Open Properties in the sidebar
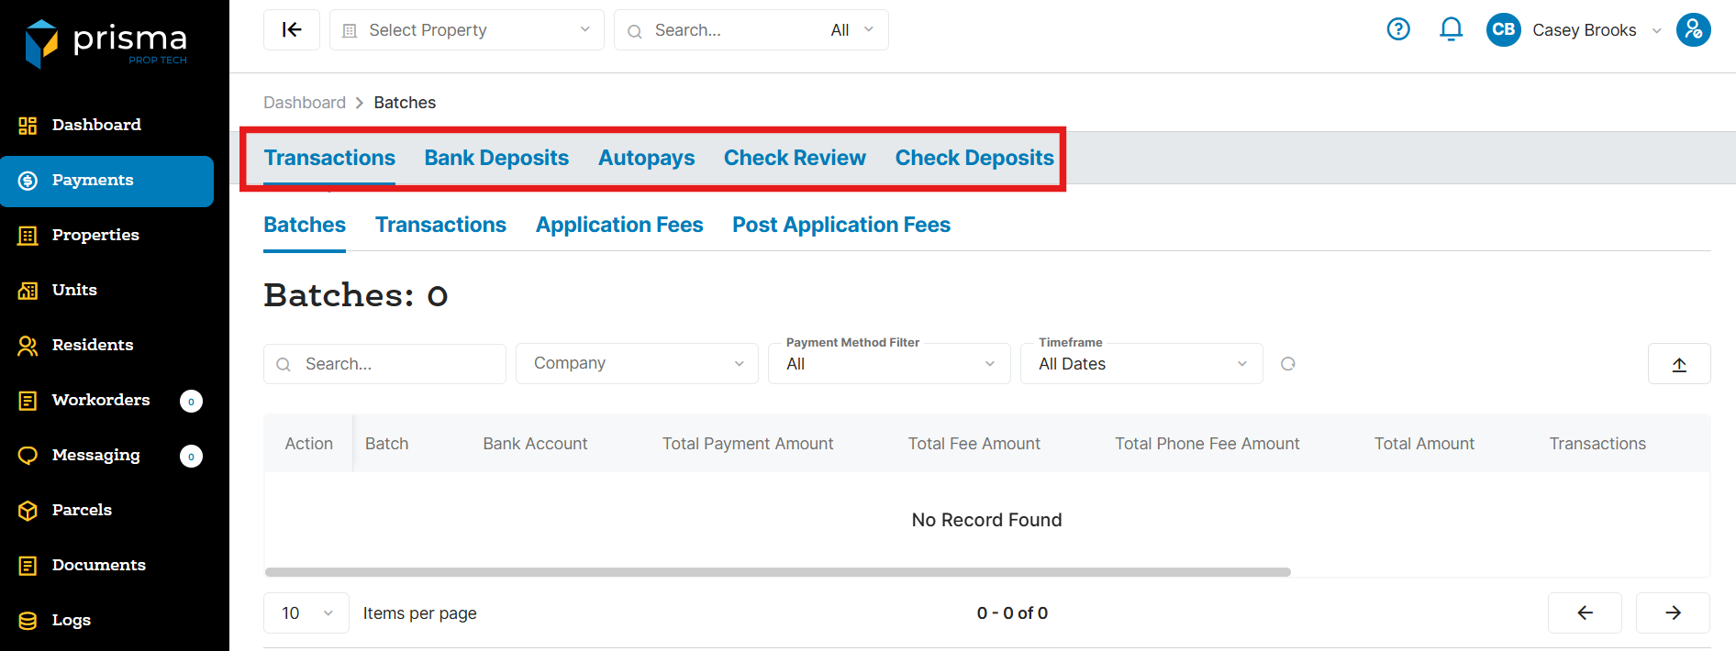 point(95,235)
